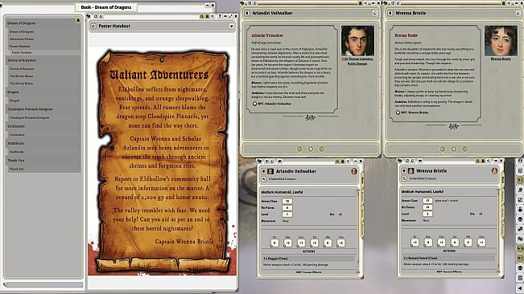Expand the Cloudspire Pinnacle Dungeon chapter heading
The height and width of the screenshot is (294, 524).
pos(30,109)
